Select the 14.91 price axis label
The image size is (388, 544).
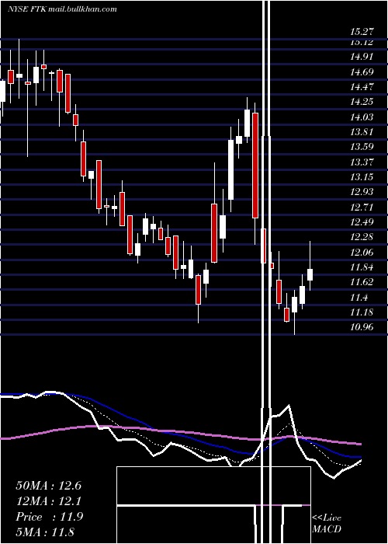pos(362,57)
